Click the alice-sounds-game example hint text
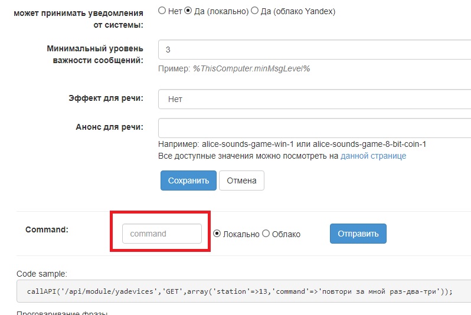The width and height of the screenshot is (471, 315). [292, 144]
